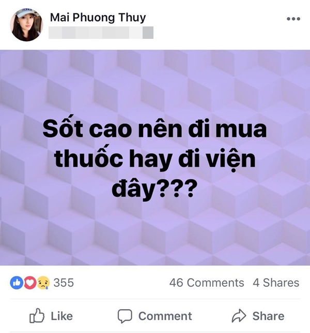Open the three-dot post options menu

(293, 19)
